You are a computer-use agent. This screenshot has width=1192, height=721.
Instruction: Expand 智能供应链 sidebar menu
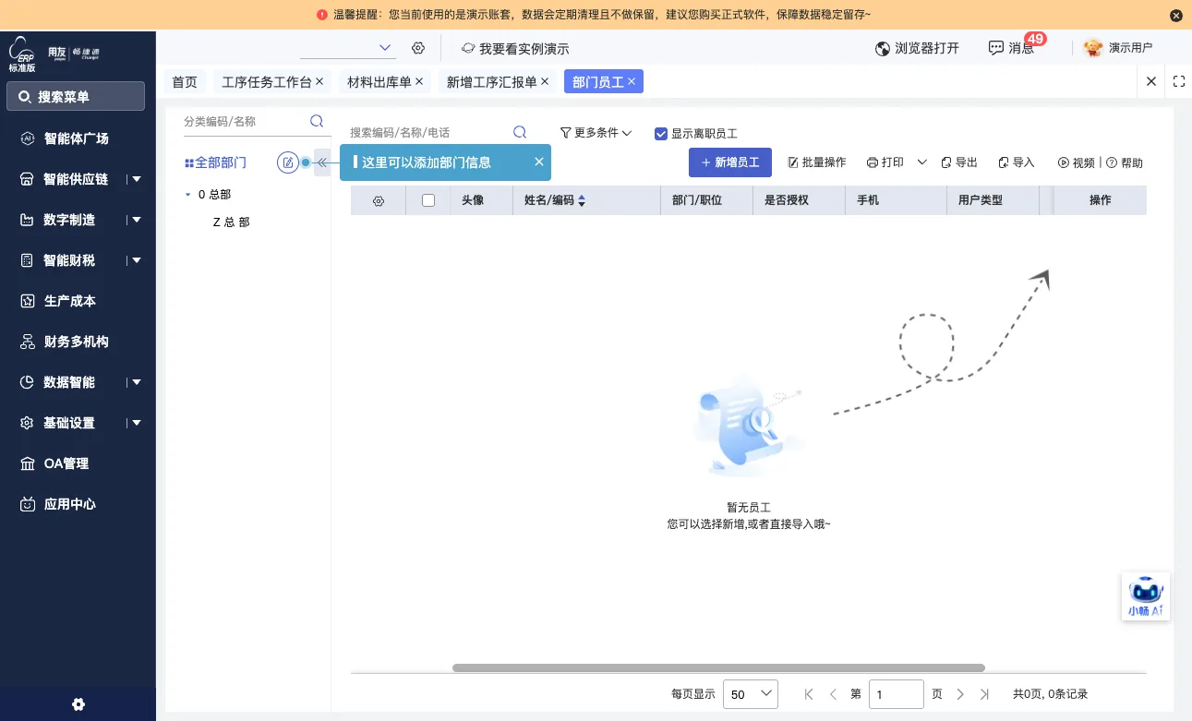point(137,179)
